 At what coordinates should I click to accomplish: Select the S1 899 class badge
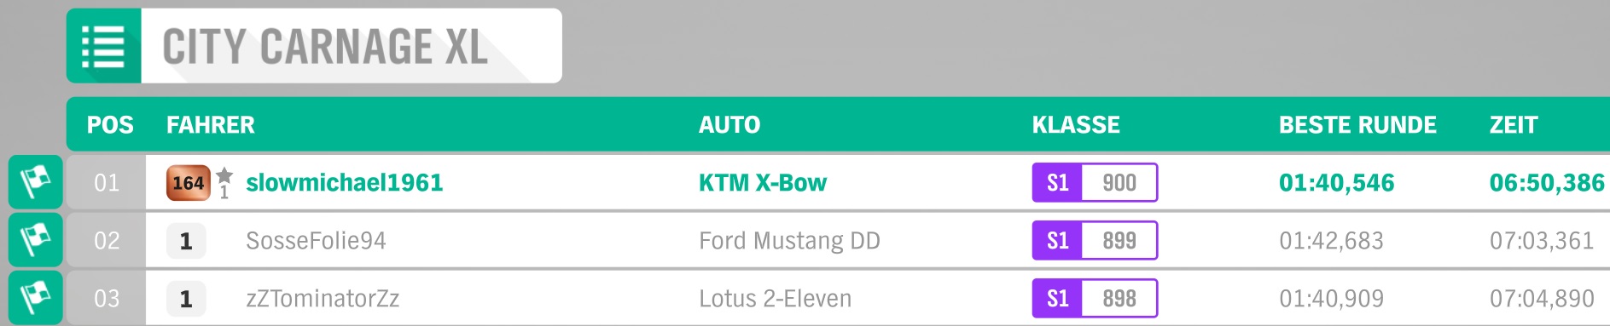1095,241
